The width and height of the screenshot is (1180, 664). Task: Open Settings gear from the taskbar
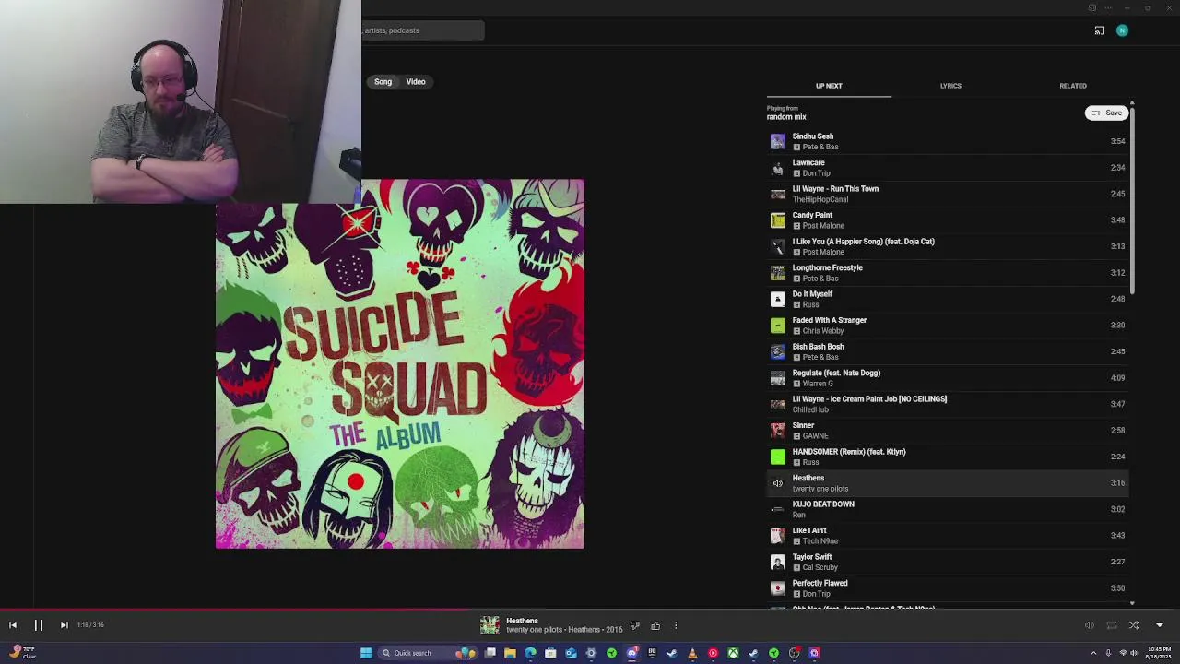pos(591,653)
